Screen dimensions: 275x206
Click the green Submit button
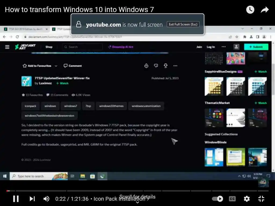click(256, 47)
